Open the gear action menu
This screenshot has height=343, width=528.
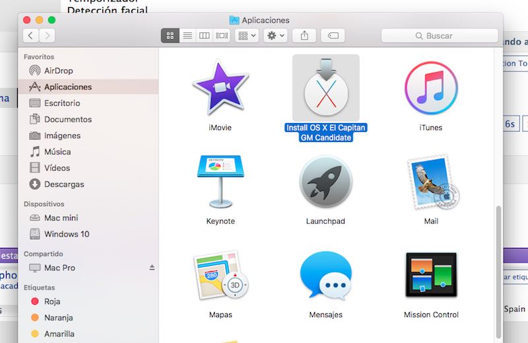pos(275,36)
